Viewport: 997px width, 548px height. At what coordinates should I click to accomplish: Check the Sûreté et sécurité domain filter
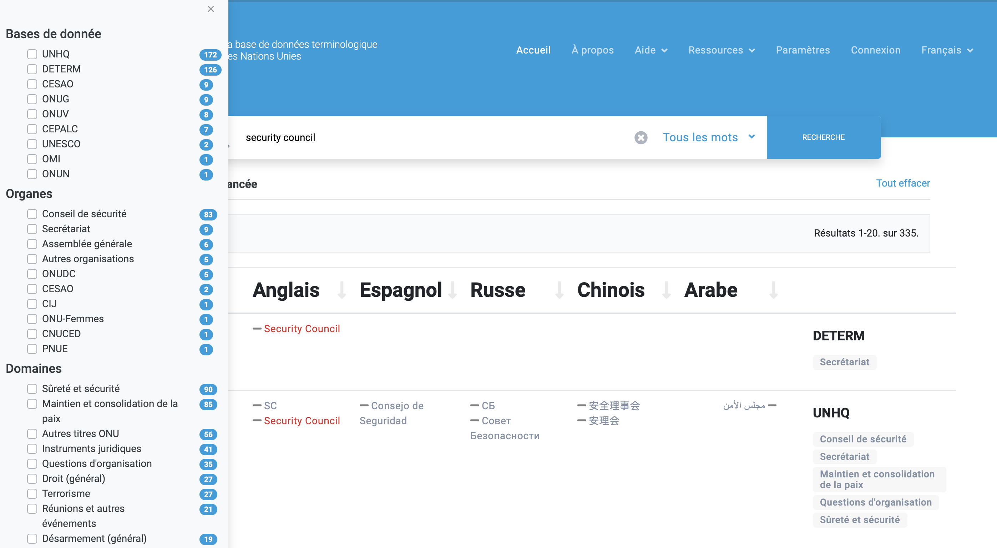click(32, 389)
